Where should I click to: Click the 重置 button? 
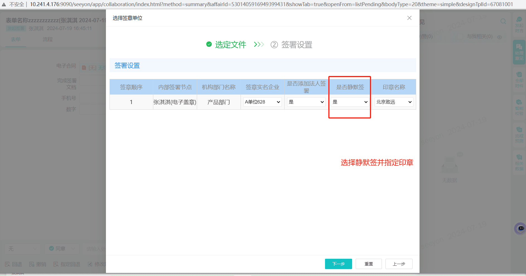pos(369,264)
